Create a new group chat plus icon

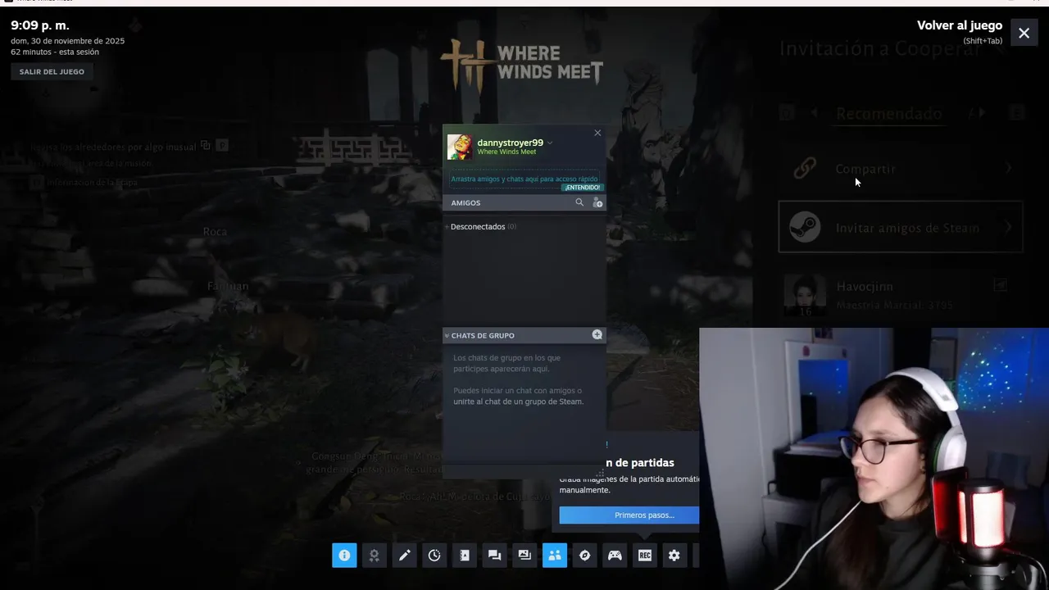click(597, 334)
